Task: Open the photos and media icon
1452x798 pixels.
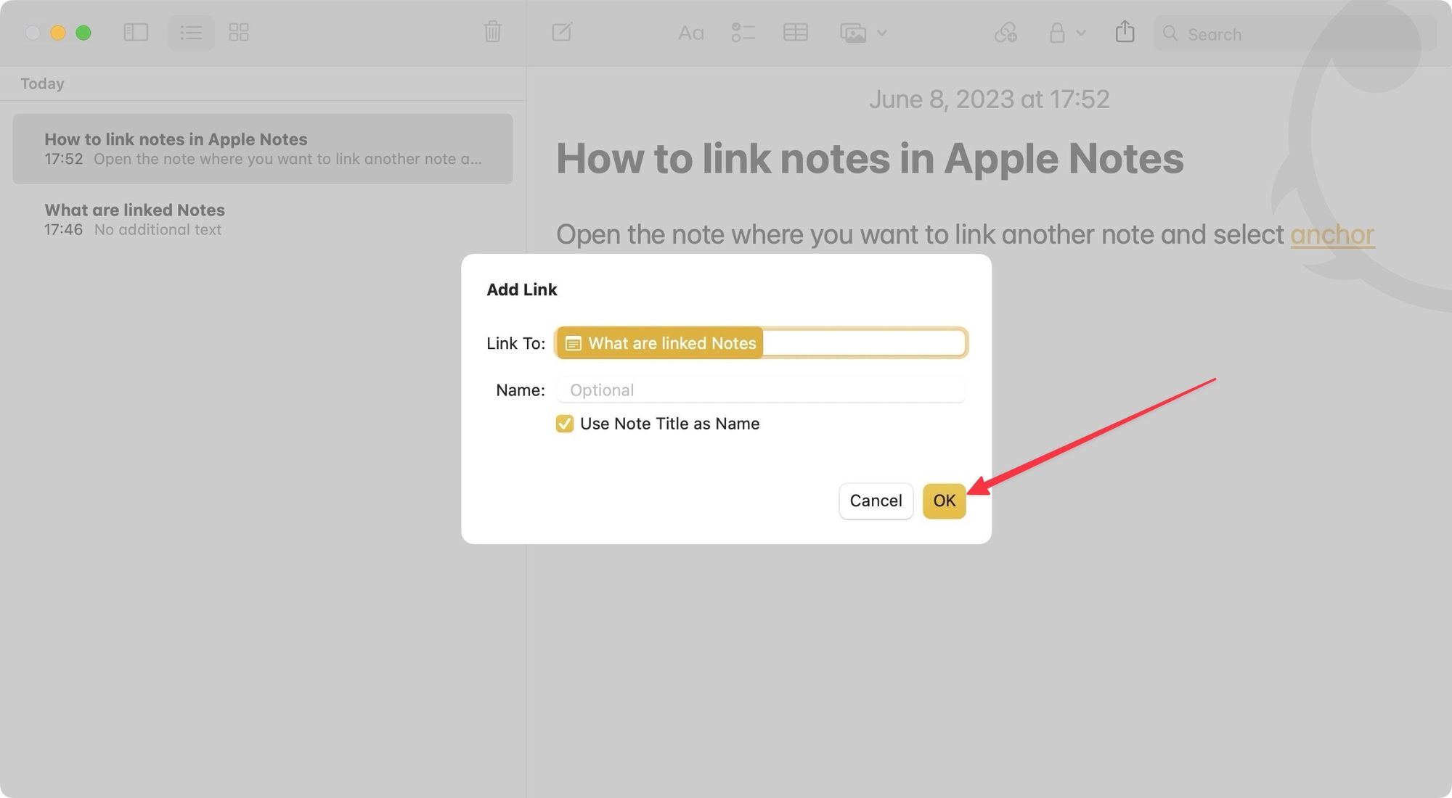Action: [853, 33]
